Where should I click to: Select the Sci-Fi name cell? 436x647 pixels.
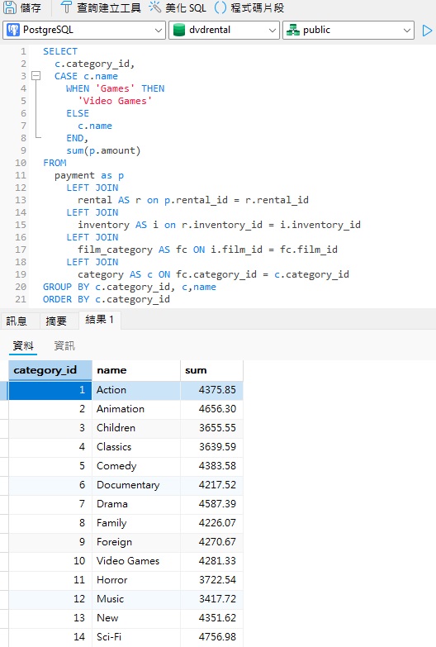[x=136, y=637]
